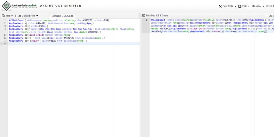The width and height of the screenshot is (274, 137).
Task: Click the Edit pencil icon
Action: pos(240,6)
